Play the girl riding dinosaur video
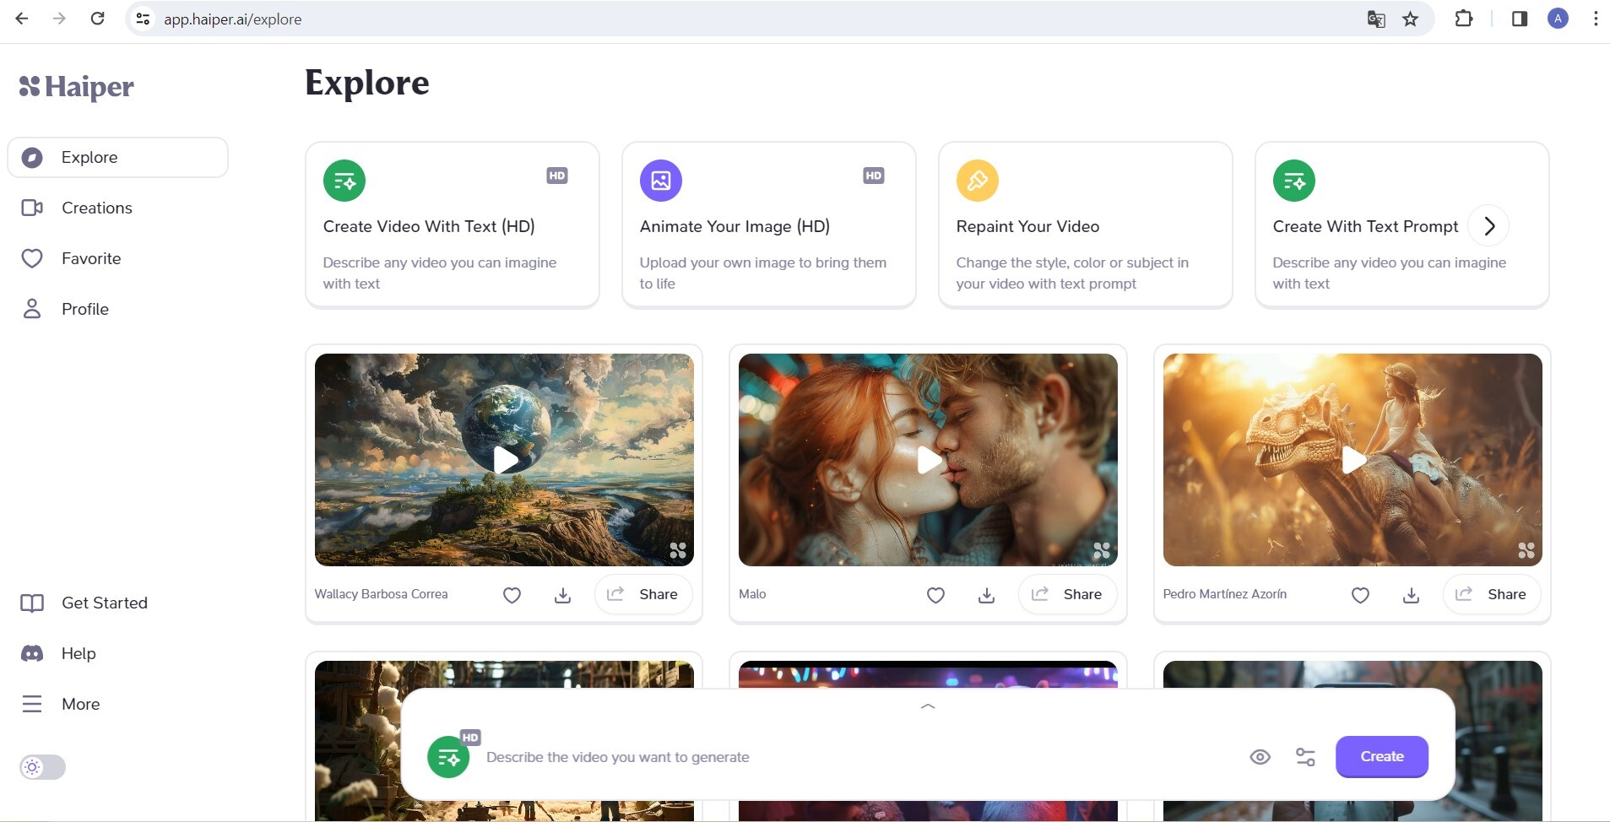1610x822 pixels. click(1353, 460)
